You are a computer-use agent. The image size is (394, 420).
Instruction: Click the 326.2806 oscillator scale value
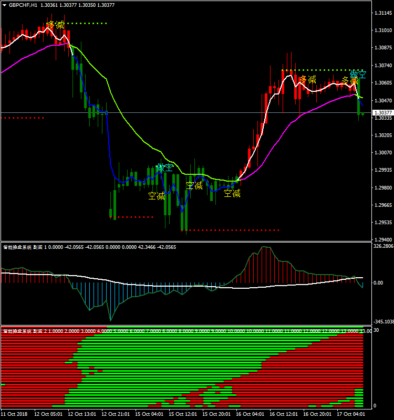[x=382, y=246]
